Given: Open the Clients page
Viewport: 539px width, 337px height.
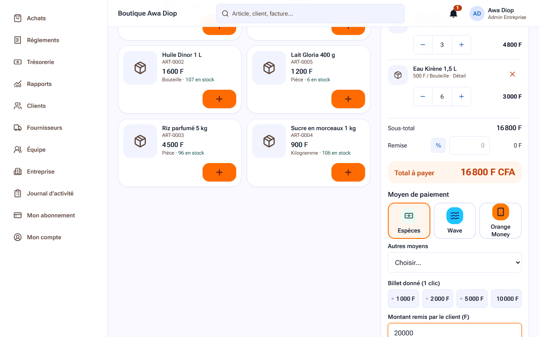Looking at the screenshot, I should click(54, 106).
